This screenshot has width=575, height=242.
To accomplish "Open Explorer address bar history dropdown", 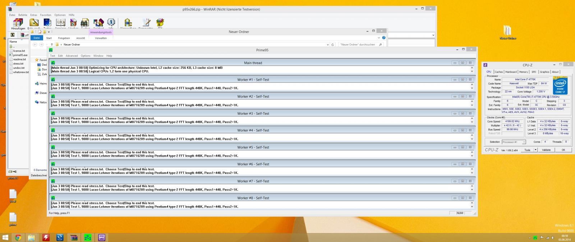I will coord(327,44).
